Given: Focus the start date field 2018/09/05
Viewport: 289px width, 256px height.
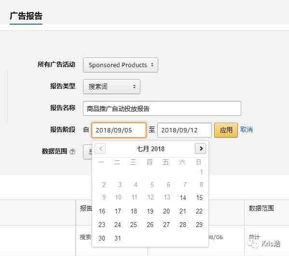Looking at the screenshot, I should (119, 130).
